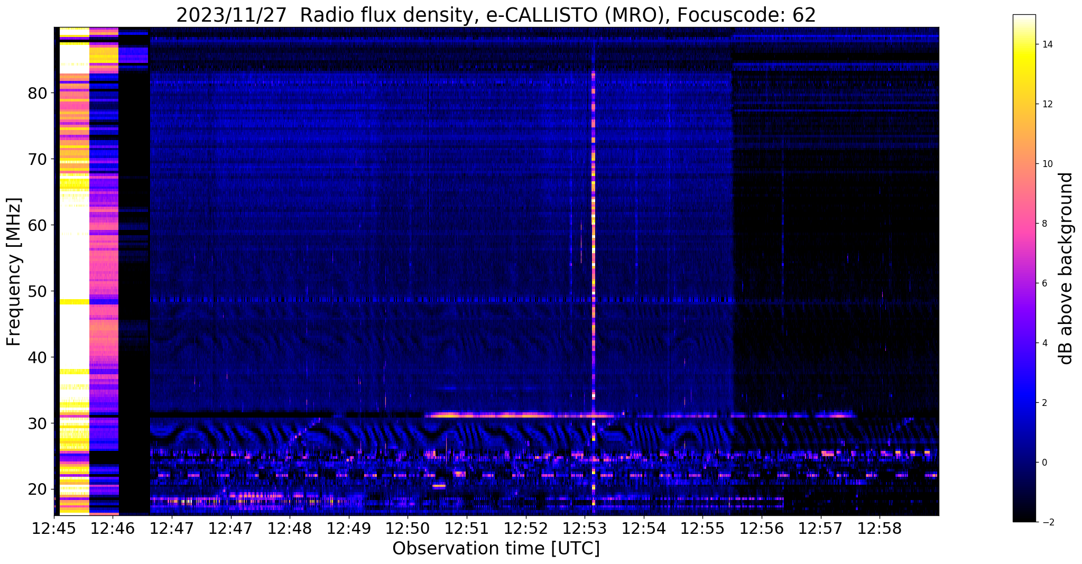Image resolution: width=1082 pixels, height=564 pixels.
Task: Click colorbar tick value 10
Action: pos(1048,164)
